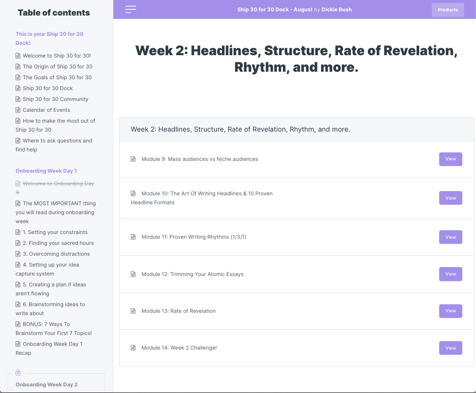Click document icon beside Module 10 row
This screenshot has height=393, width=476.
pos(133,193)
